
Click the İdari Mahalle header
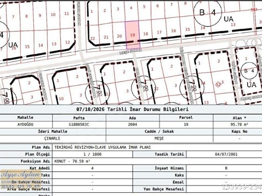[x=52, y=131]
